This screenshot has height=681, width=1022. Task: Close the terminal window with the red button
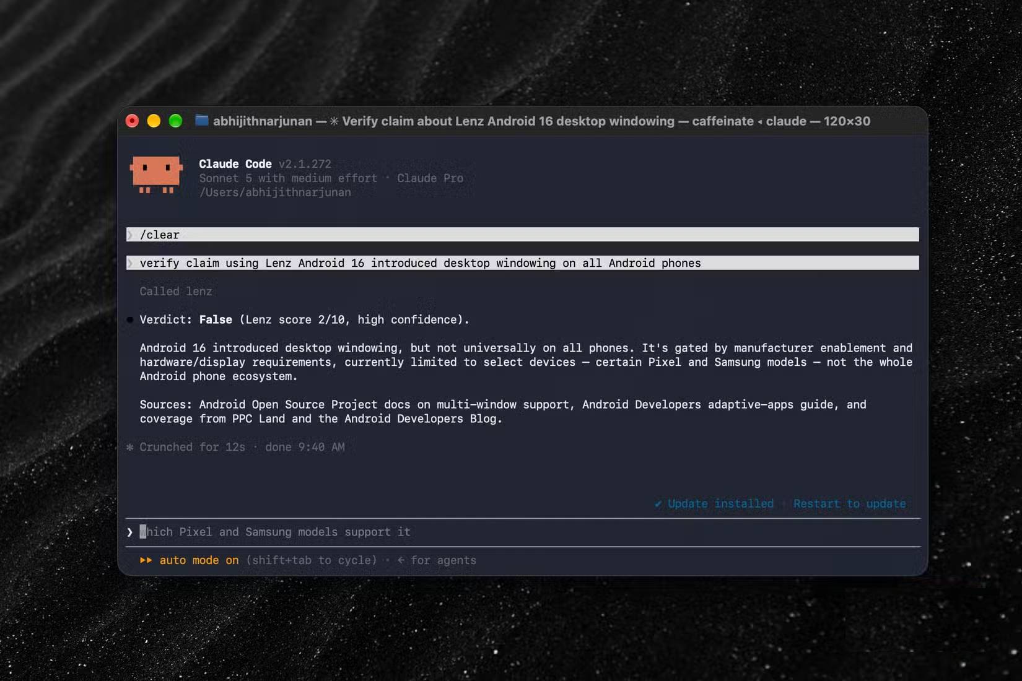tap(132, 121)
